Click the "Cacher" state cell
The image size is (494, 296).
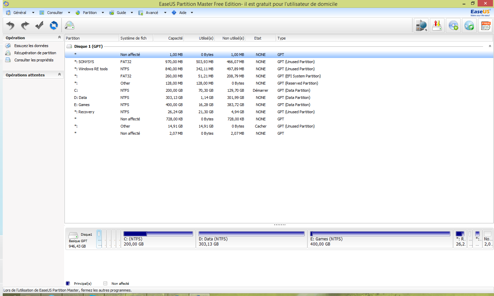coord(261,126)
